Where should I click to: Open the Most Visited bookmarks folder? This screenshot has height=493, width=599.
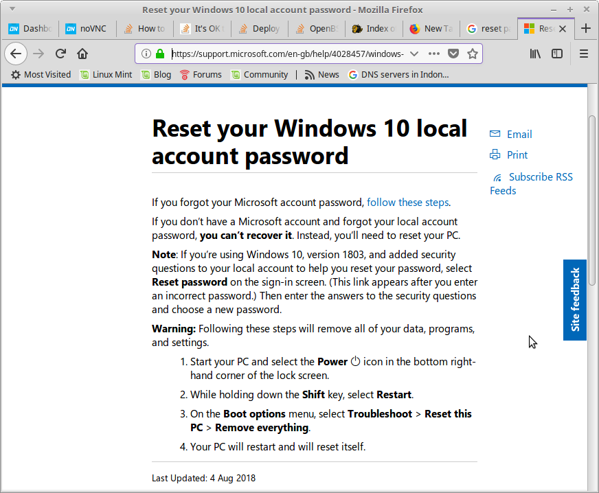pos(41,75)
